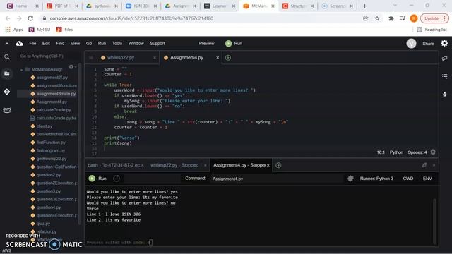The height and width of the screenshot is (254, 452).
Task: Click the top toolbar Run button
Action: 234,44
